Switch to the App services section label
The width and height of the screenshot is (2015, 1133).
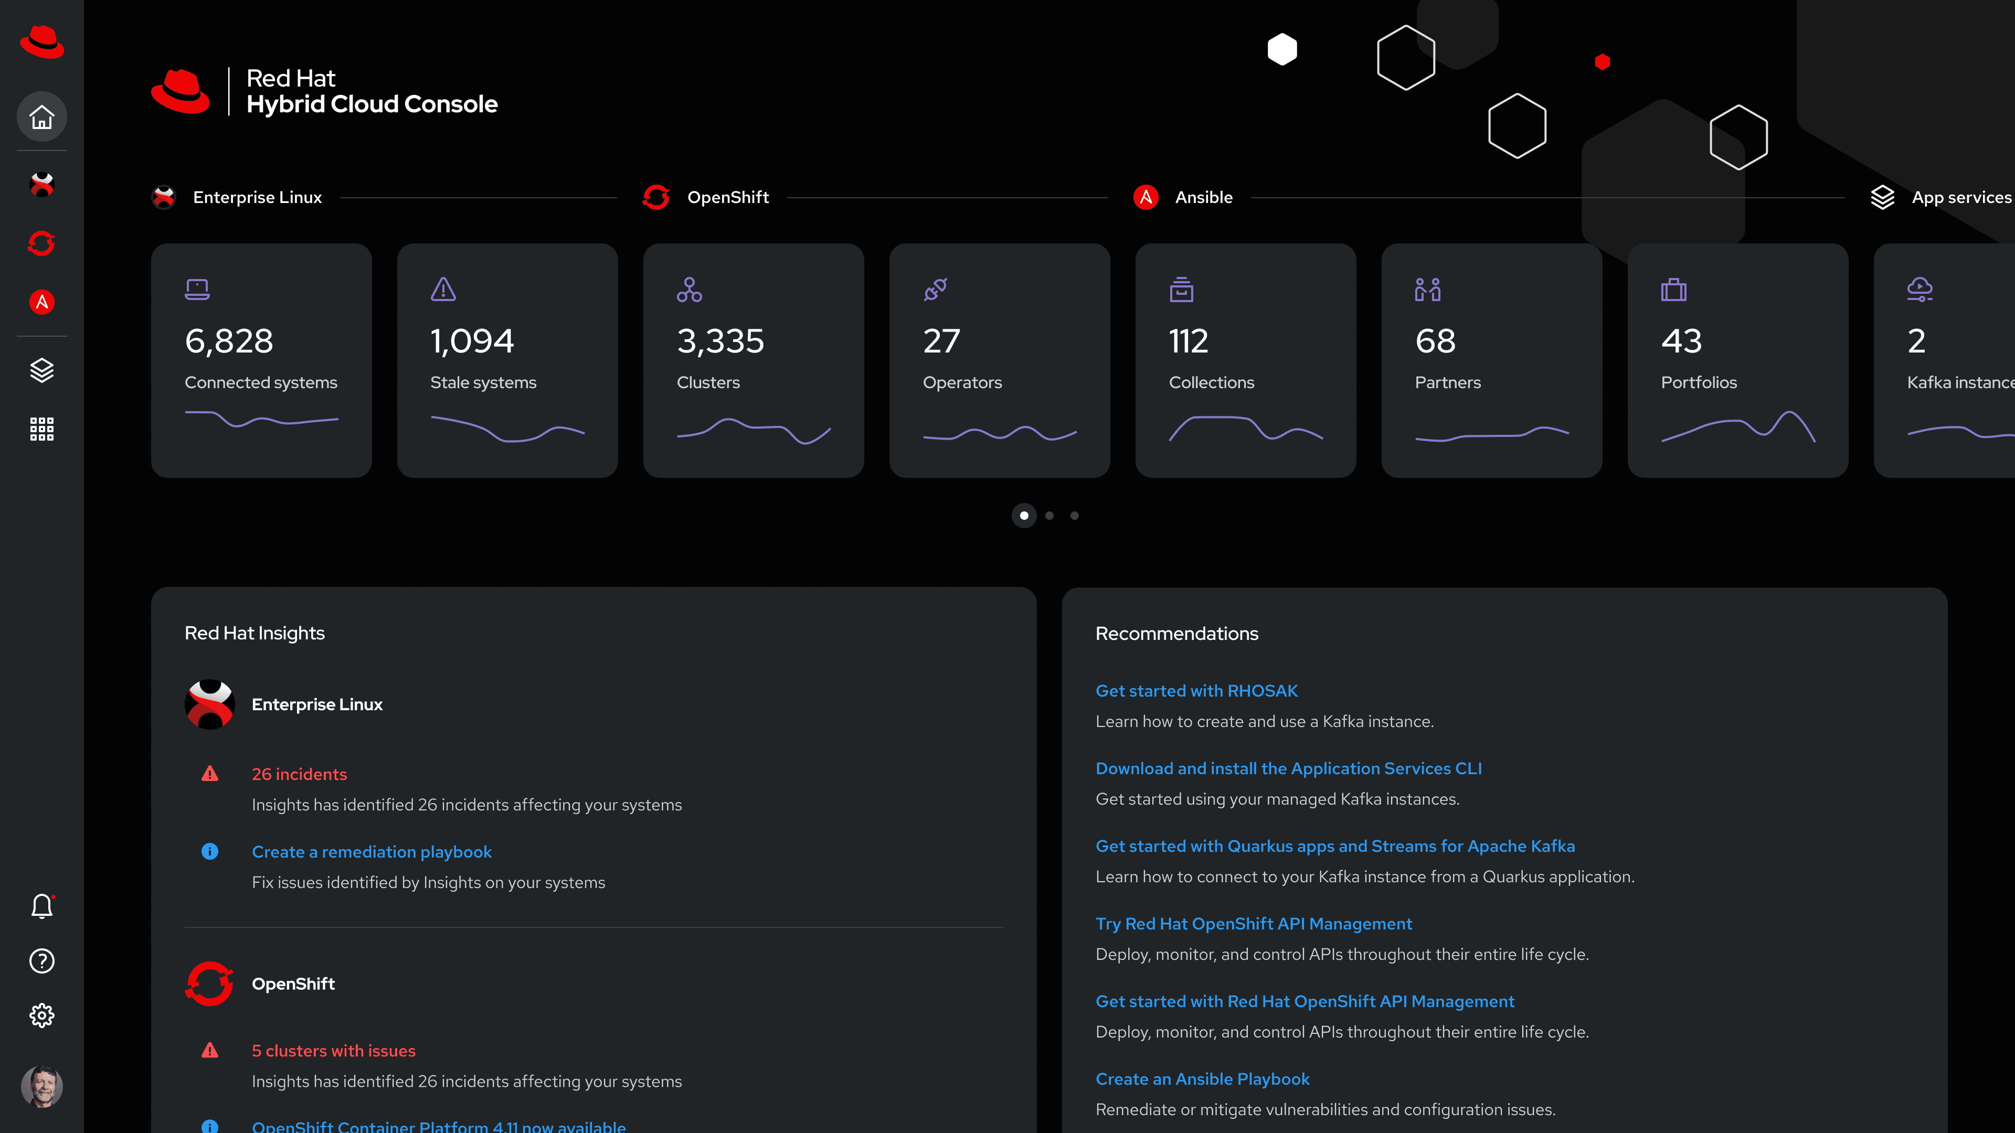pos(1961,197)
